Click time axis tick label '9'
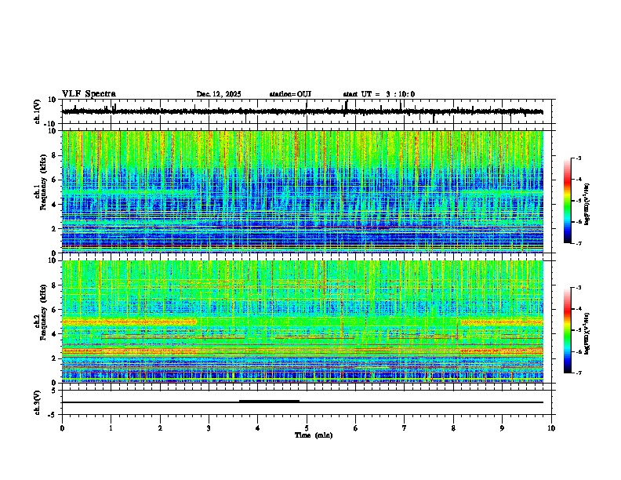621x480 pixels. pos(502,428)
